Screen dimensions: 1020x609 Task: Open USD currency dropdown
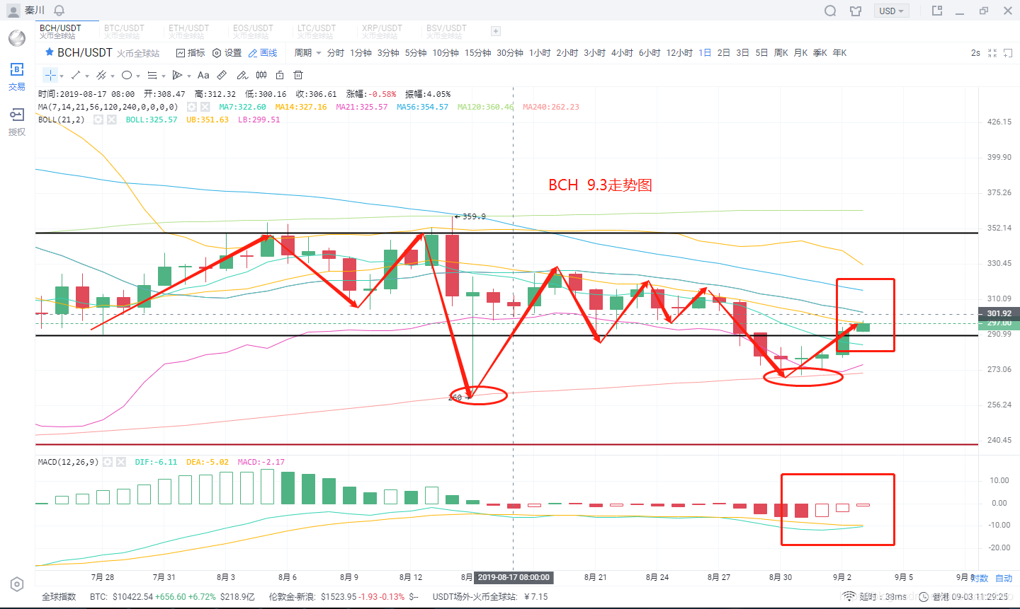(891, 11)
